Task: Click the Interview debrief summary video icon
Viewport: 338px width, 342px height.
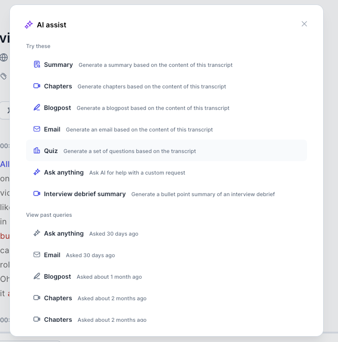Action: click(37, 194)
